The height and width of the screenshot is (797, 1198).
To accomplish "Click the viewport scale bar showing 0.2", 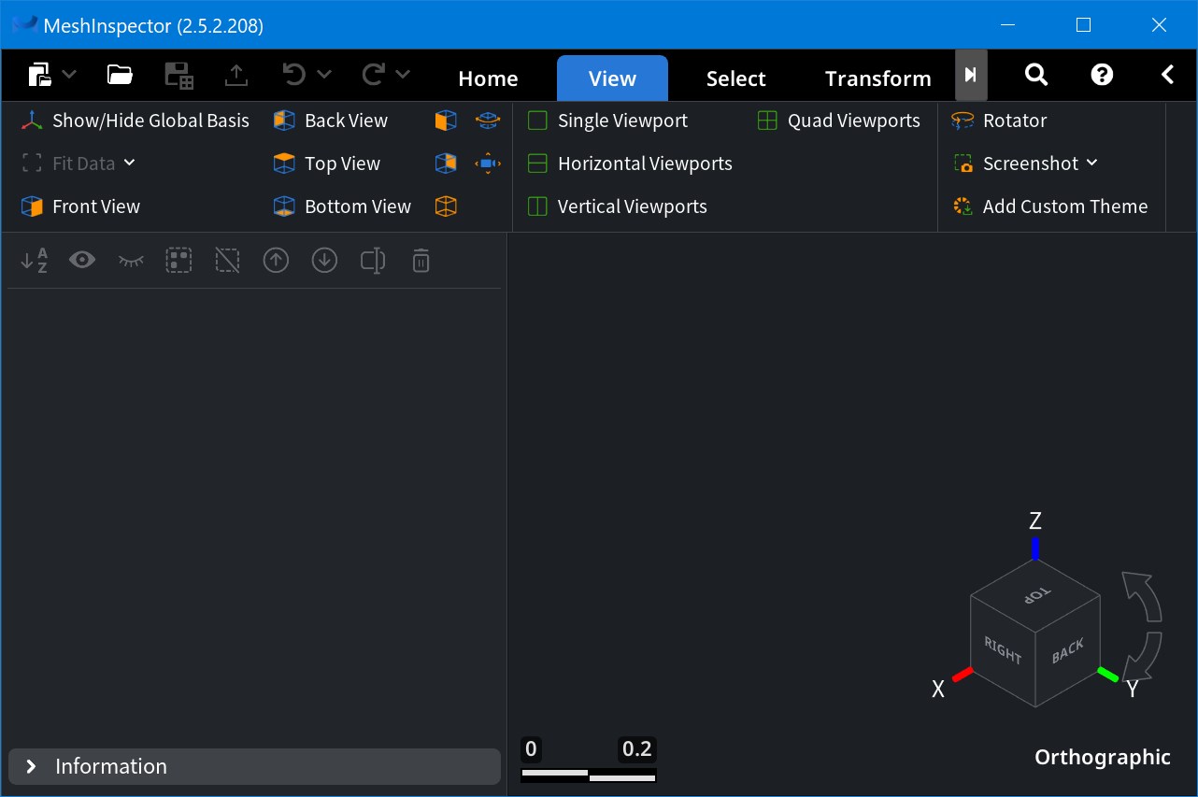I will (x=589, y=759).
